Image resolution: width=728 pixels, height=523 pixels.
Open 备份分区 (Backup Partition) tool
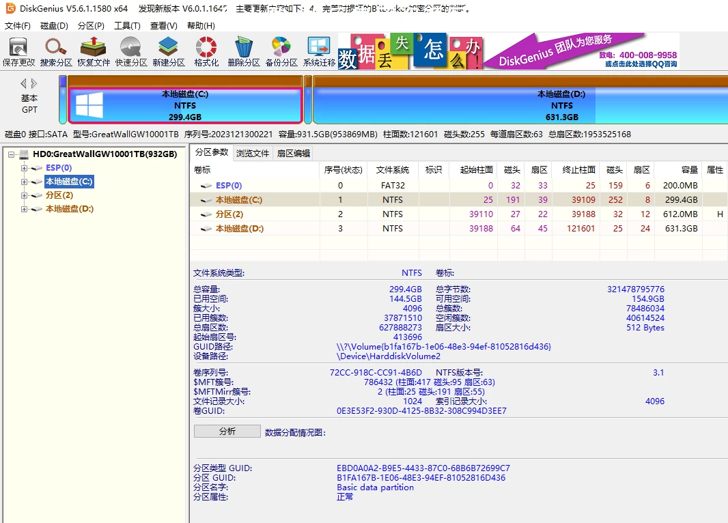[280, 51]
